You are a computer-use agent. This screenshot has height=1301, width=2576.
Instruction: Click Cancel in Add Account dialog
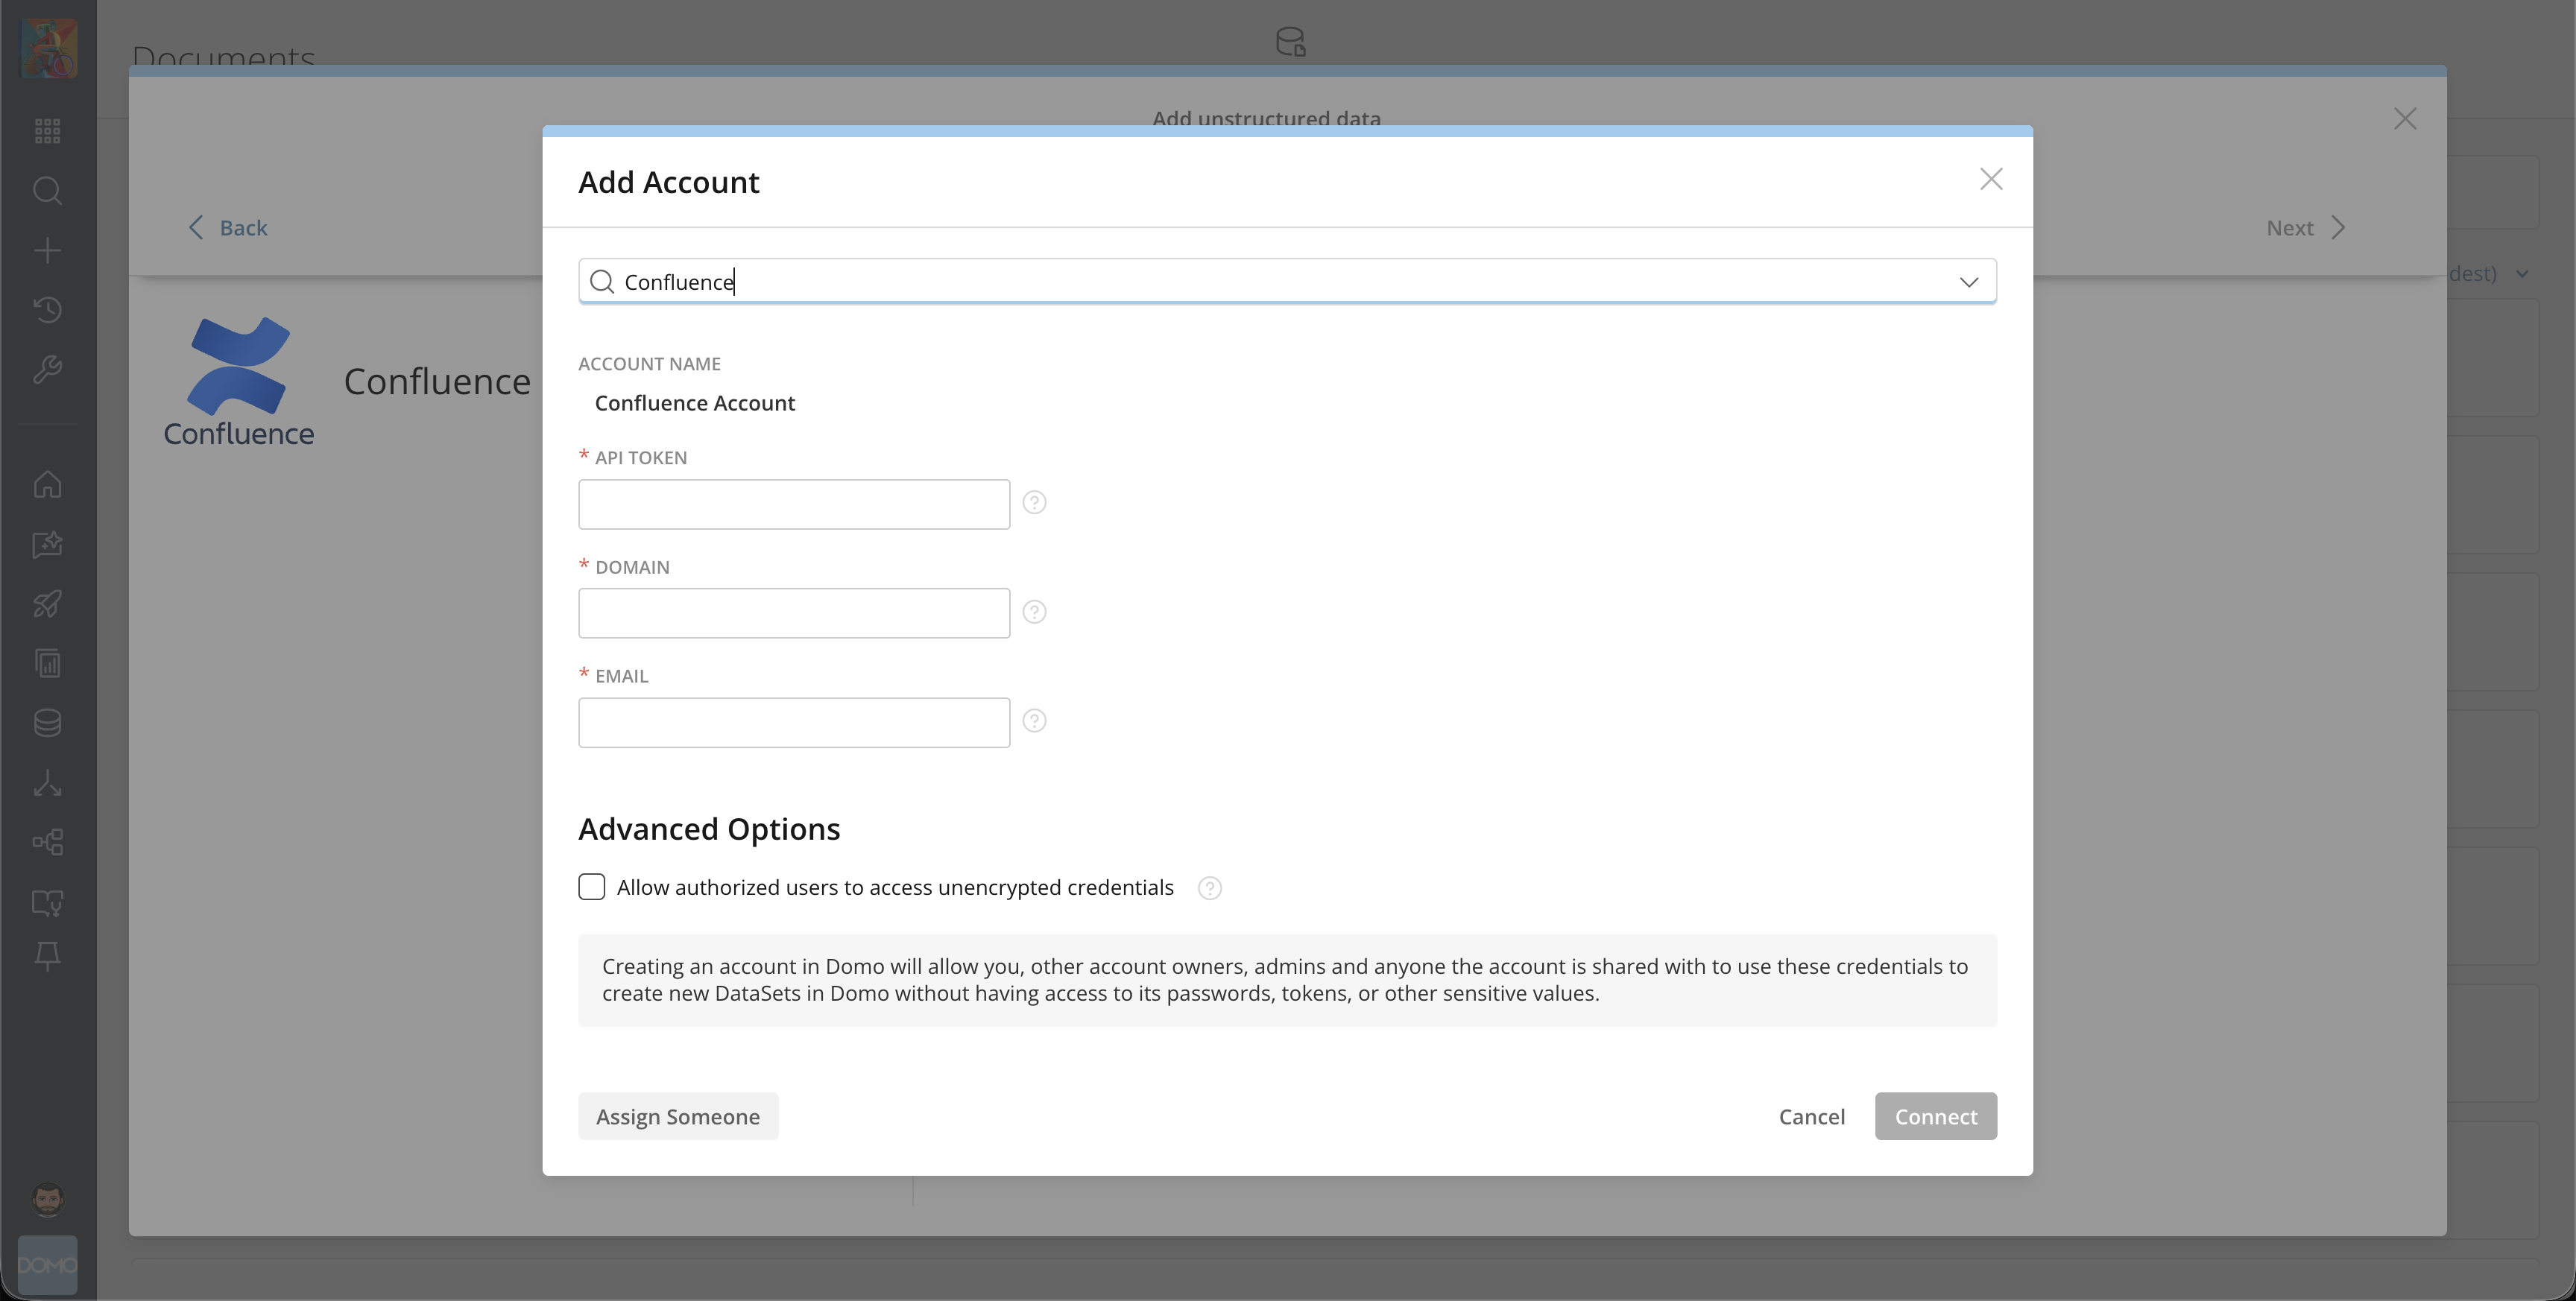coord(1811,1116)
